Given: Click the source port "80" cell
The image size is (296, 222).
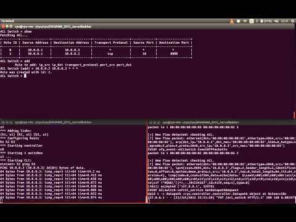Looking at the screenshot, I should click(x=144, y=54).
